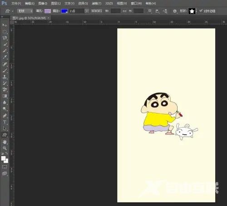The width and height of the screenshot is (227, 206).
Task: Select the Pen tool
Action: click(x=5, y=115)
